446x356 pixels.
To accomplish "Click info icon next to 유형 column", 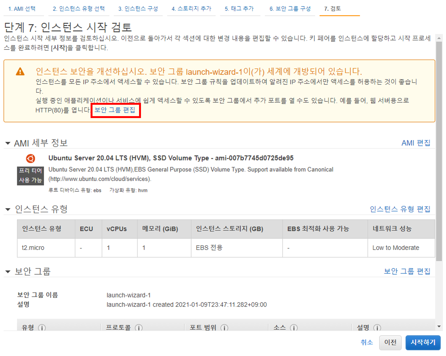I will coord(42,328).
